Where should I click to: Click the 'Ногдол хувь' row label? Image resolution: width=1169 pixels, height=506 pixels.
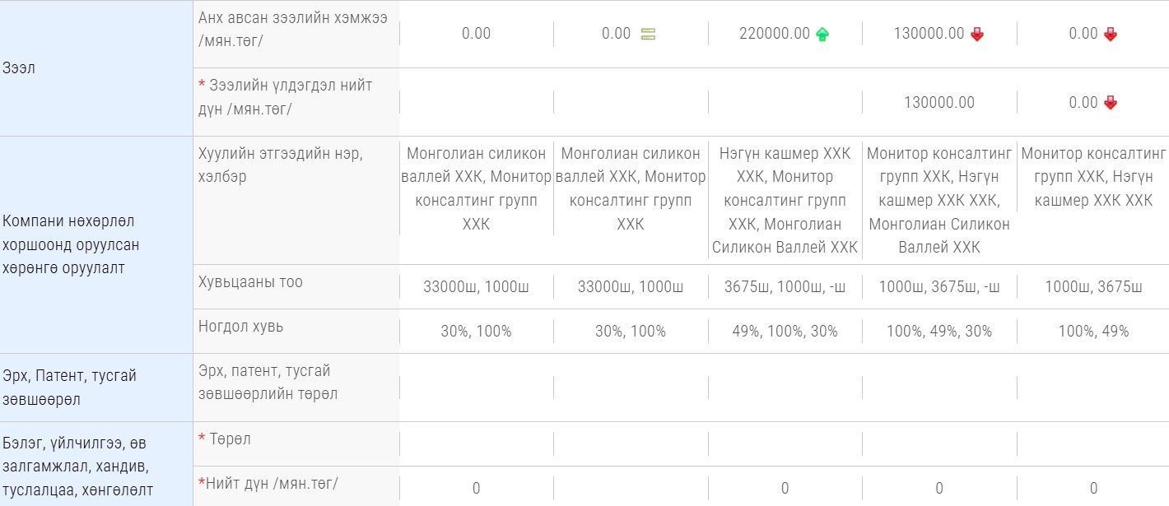pyautogui.click(x=240, y=326)
